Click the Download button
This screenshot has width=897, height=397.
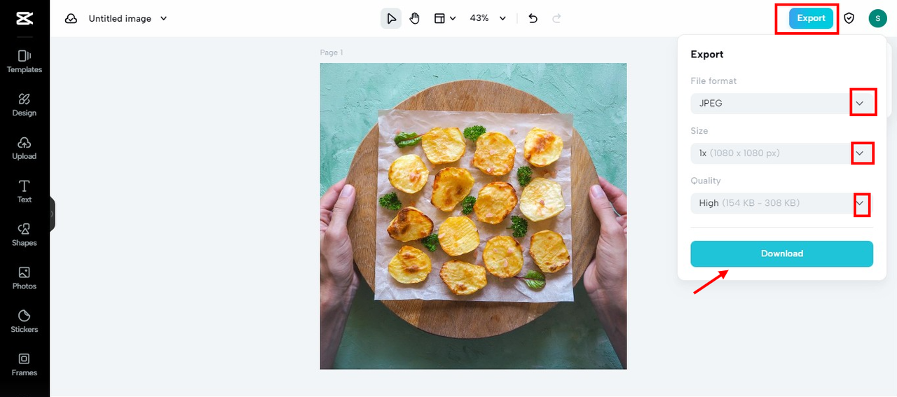pyautogui.click(x=781, y=253)
